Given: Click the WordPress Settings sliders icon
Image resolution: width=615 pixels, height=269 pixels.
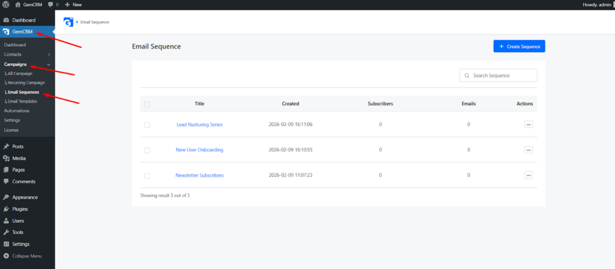Looking at the screenshot, I should click(x=6, y=244).
